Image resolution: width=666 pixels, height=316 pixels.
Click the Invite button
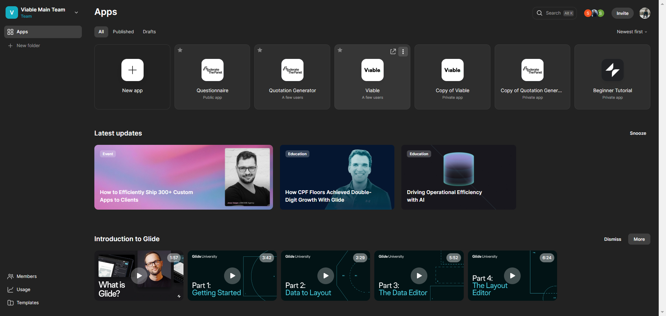click(x=623, y=13)
